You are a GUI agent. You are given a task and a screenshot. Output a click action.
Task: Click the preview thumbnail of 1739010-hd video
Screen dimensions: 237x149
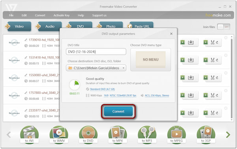tap(14, 43)
